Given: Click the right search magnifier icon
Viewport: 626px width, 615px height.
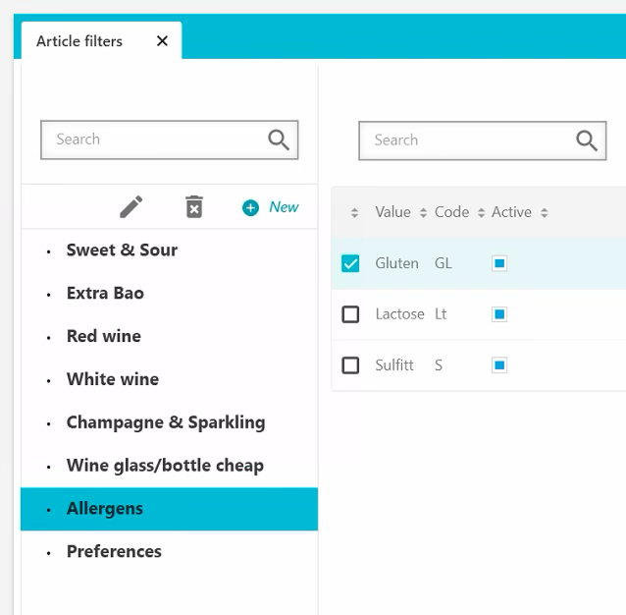Looking at the screenshot, I should point(587,140).
